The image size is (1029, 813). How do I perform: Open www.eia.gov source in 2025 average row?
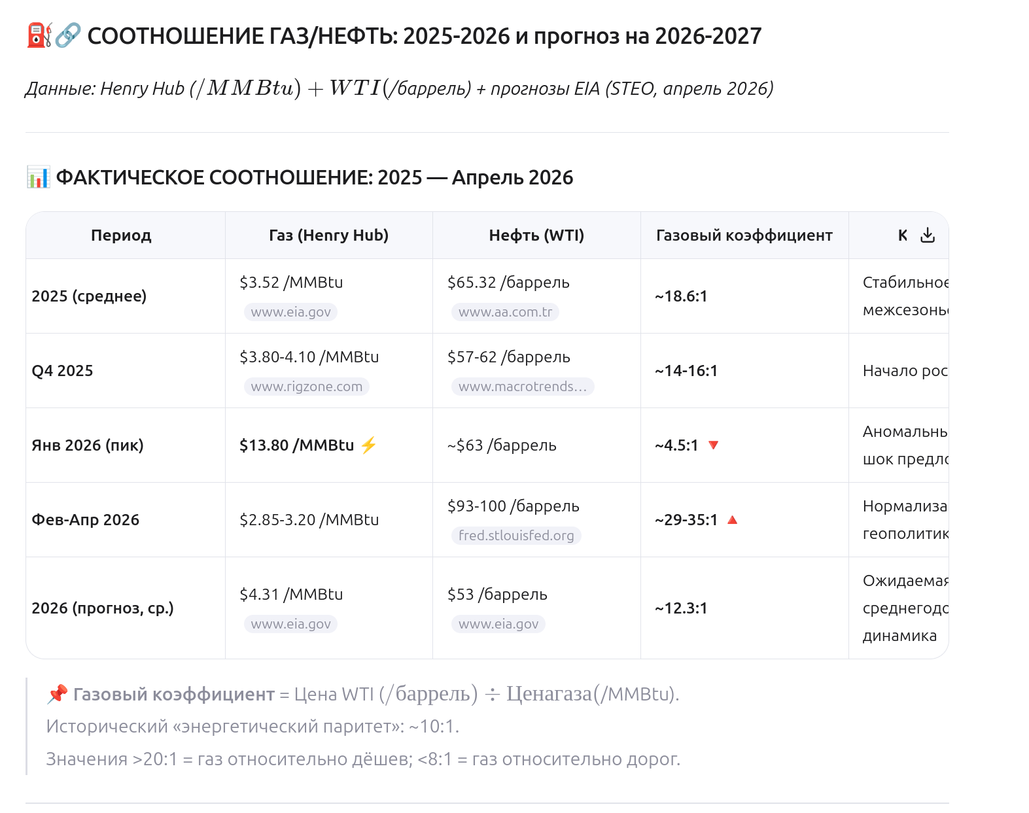[290, 312]
